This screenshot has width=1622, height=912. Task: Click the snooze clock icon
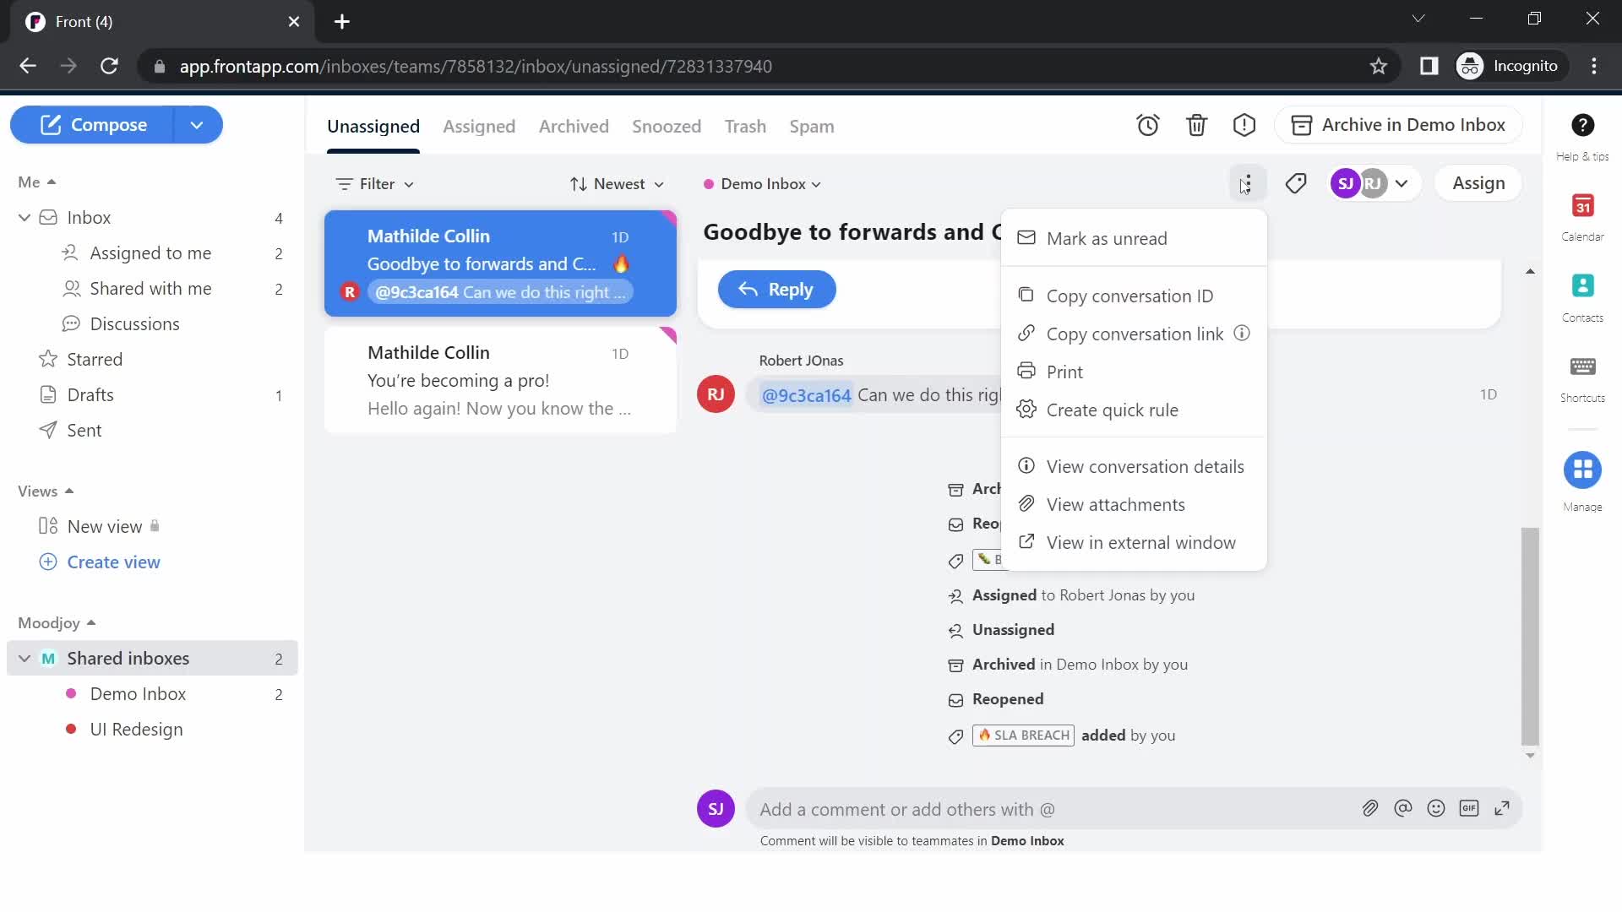[1149, 125]
